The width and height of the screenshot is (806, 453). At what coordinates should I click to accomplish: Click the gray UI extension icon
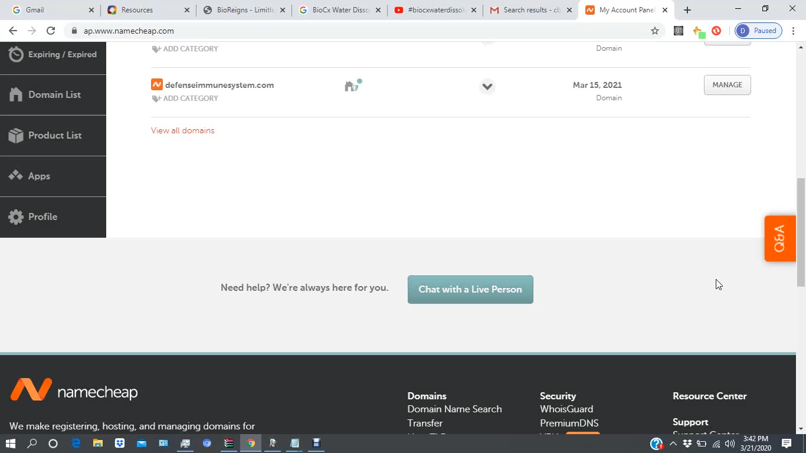point(679,31)
